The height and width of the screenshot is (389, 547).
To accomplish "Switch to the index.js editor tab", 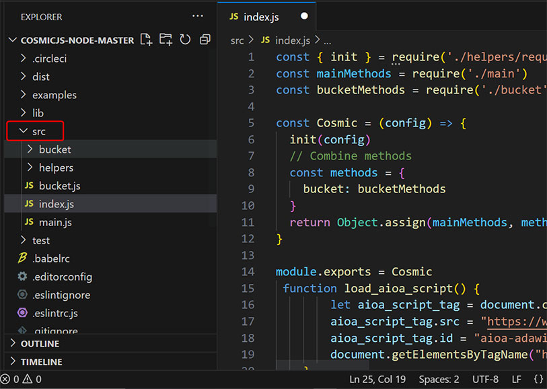I will coord(267,16).
